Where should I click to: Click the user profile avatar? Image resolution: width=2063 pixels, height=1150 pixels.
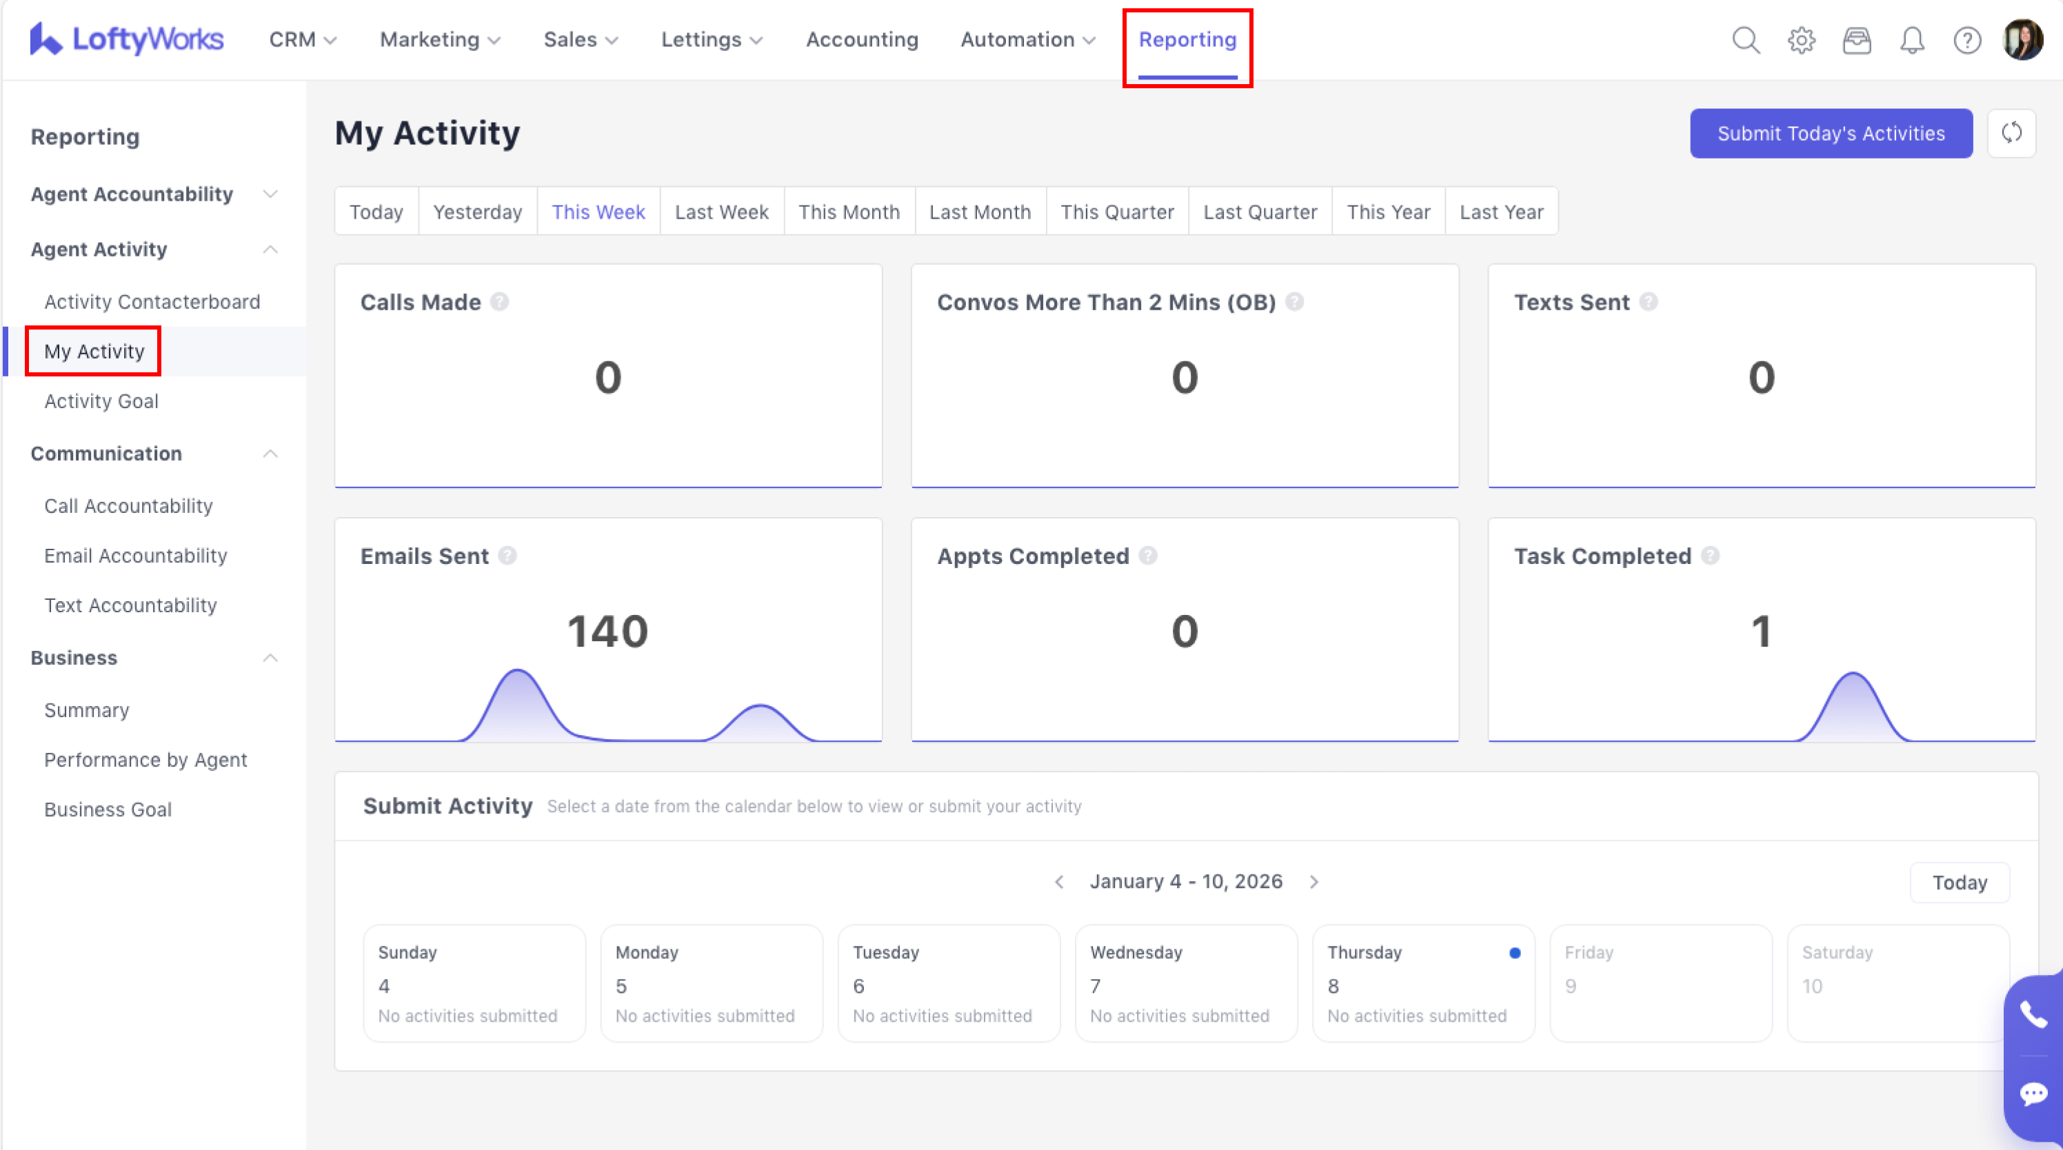2023,40
